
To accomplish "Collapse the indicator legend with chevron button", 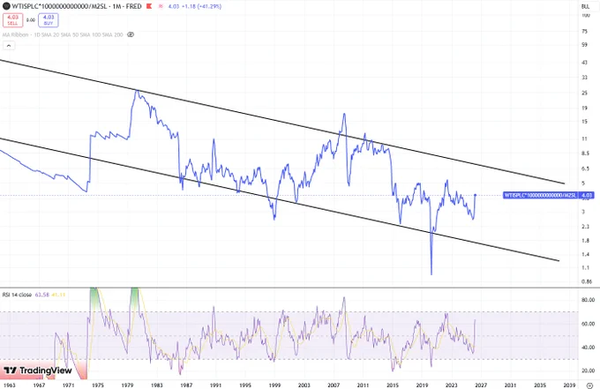I will pos(9,46).
